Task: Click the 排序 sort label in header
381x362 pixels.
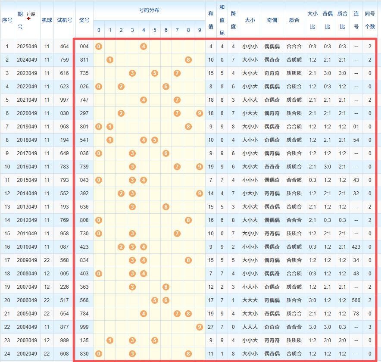Action: [31, 14]
